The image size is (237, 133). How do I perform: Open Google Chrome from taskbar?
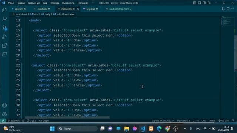click(167, 129)
